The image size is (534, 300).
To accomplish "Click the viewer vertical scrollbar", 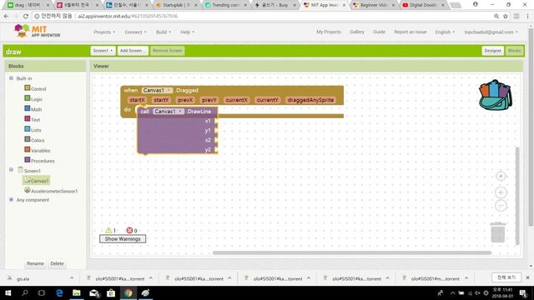I will tap(517, 196).
